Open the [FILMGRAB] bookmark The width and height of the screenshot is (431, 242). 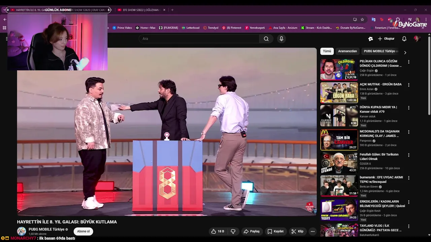(168, 28)
